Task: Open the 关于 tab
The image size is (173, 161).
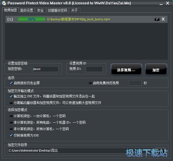Action: tap(74, 10)
